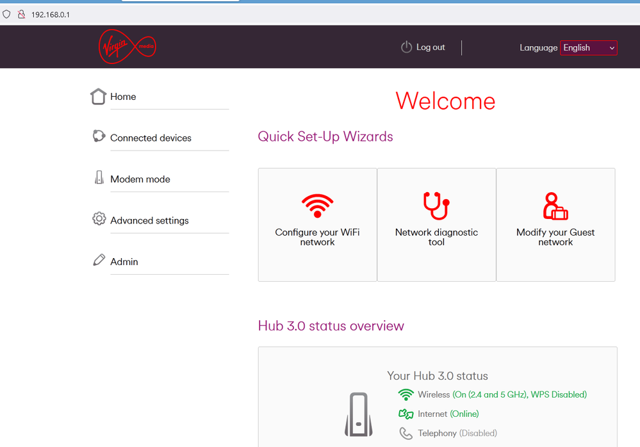Click the Connected devices icon
Screen dimensions: 640x447
99,136
